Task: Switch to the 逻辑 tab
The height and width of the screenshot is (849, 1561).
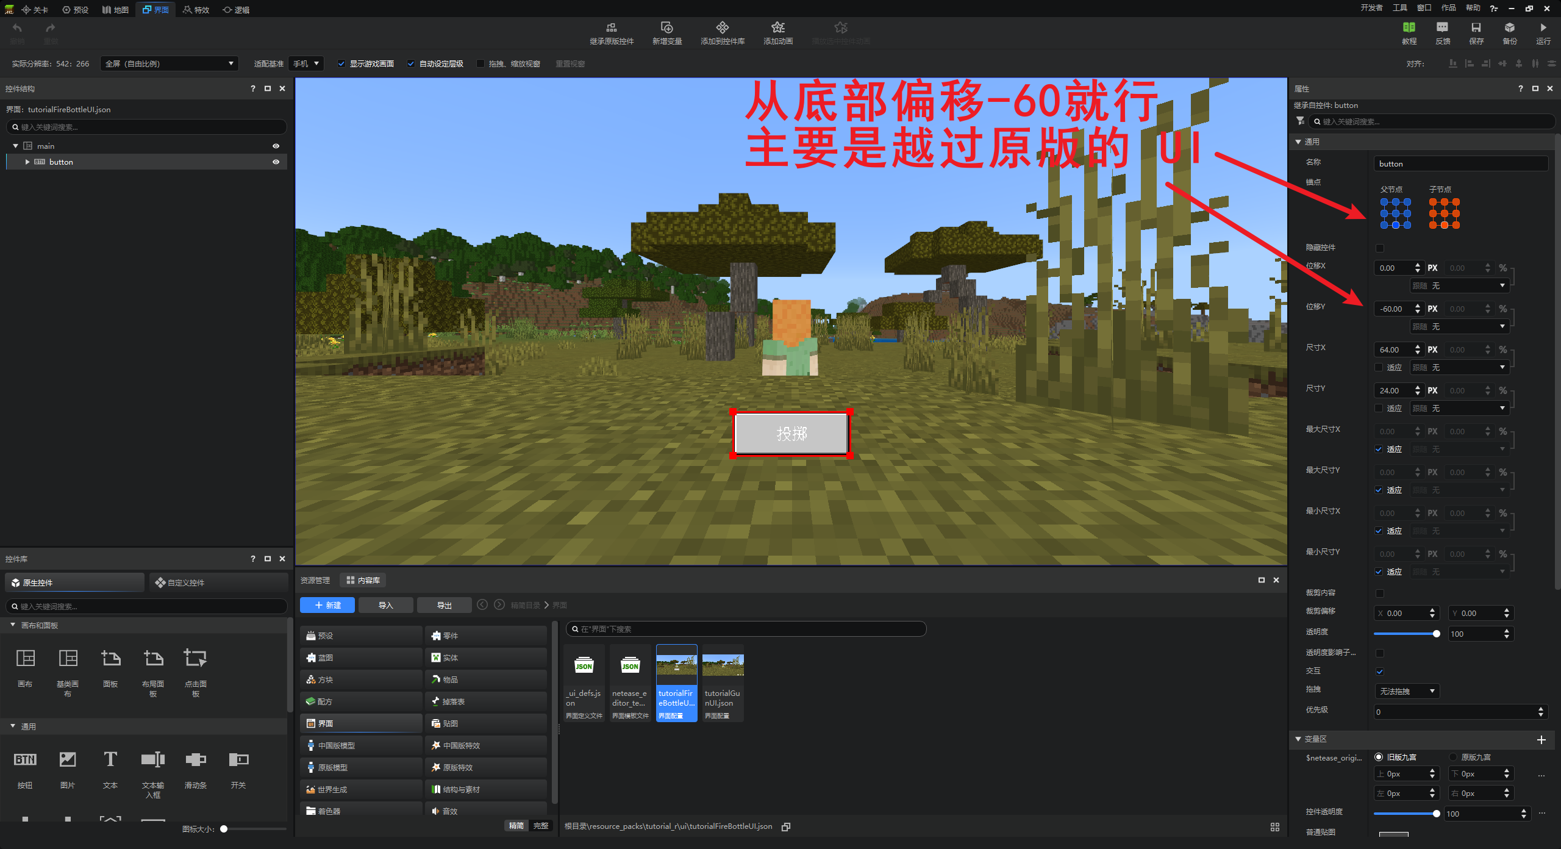Action: click(237, 9)
